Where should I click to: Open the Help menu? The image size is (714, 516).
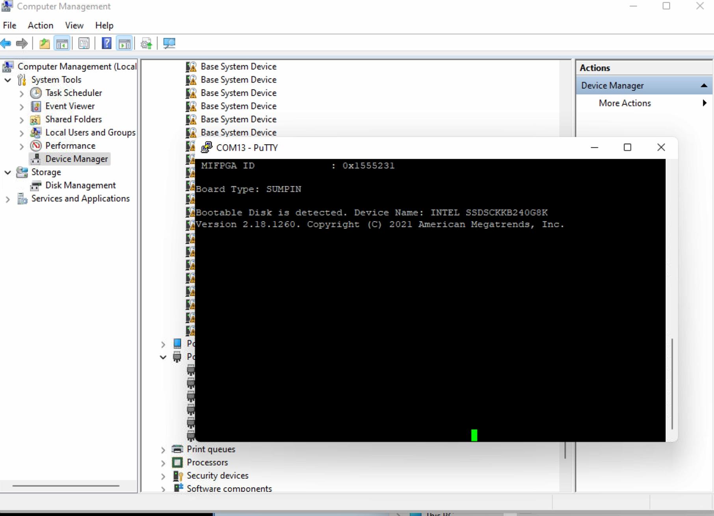104,26
